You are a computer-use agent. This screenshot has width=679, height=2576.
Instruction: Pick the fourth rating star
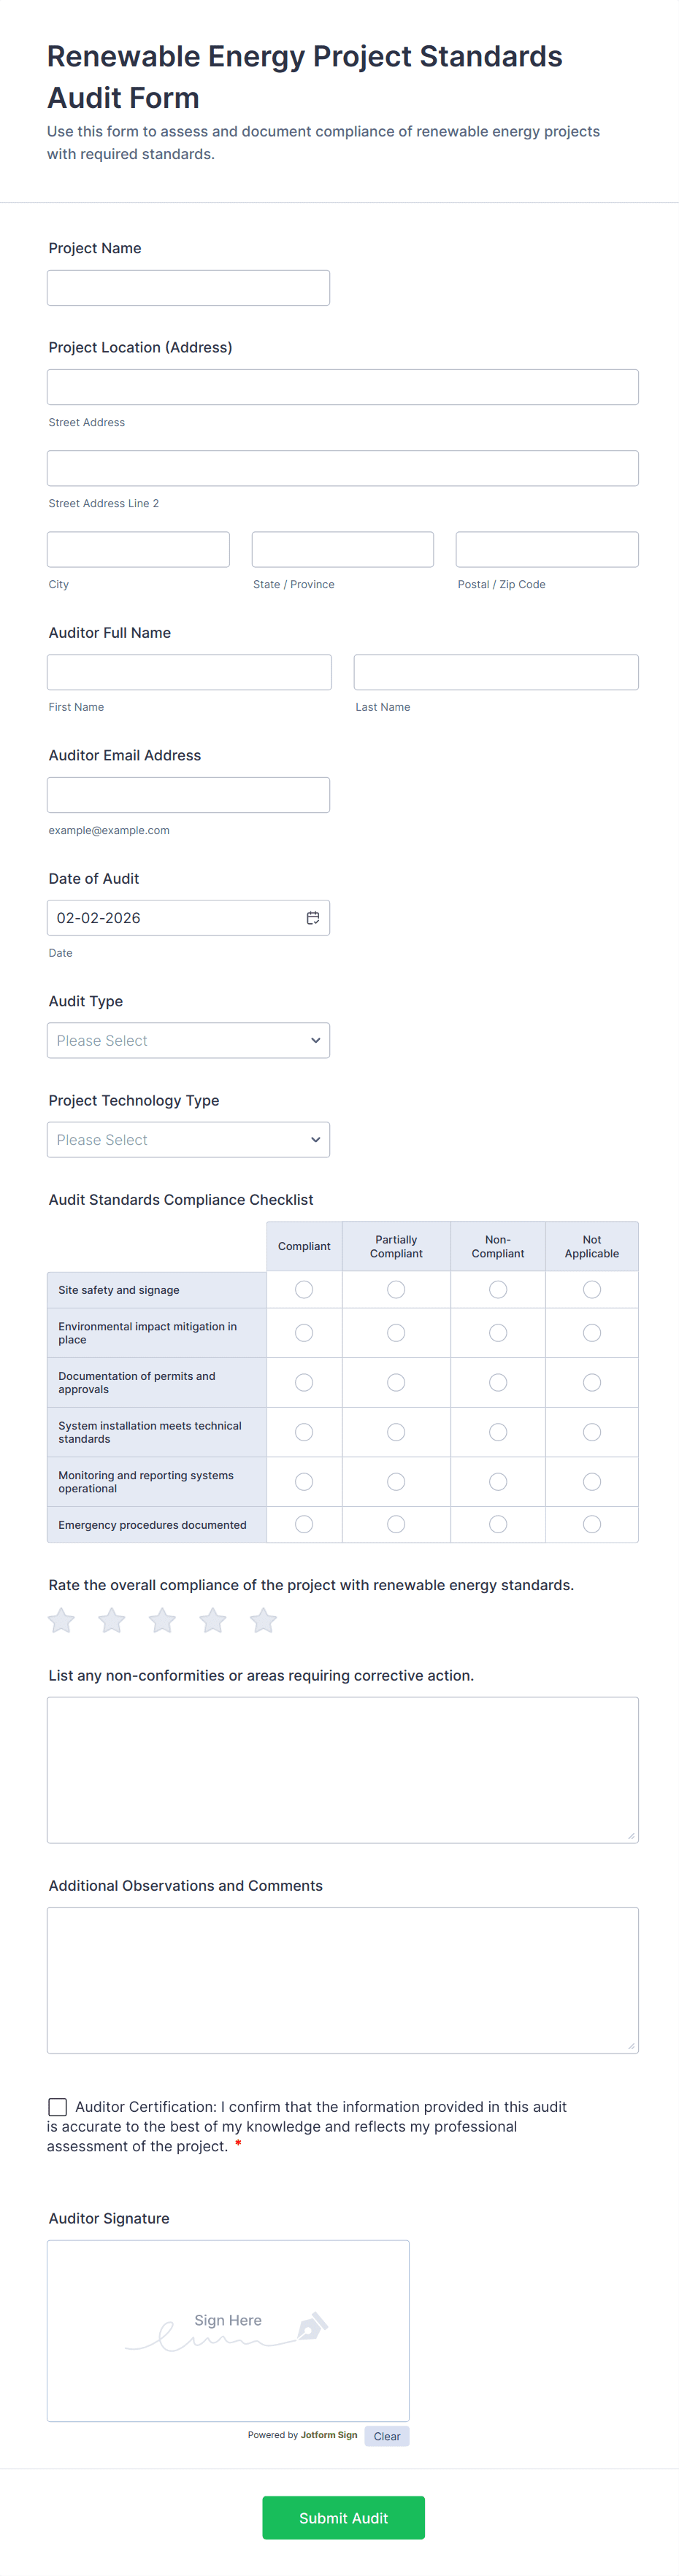tap(213, 1620)
